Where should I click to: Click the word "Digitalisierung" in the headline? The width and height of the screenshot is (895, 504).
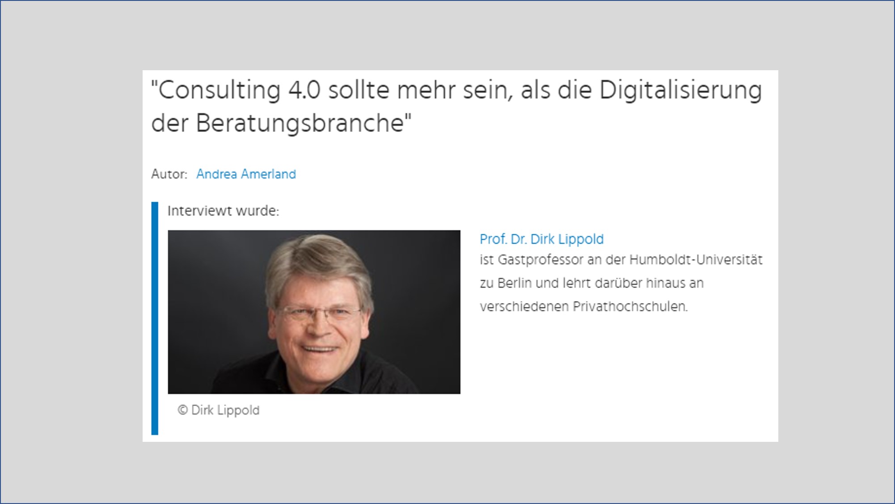click(x=680, y=91)
